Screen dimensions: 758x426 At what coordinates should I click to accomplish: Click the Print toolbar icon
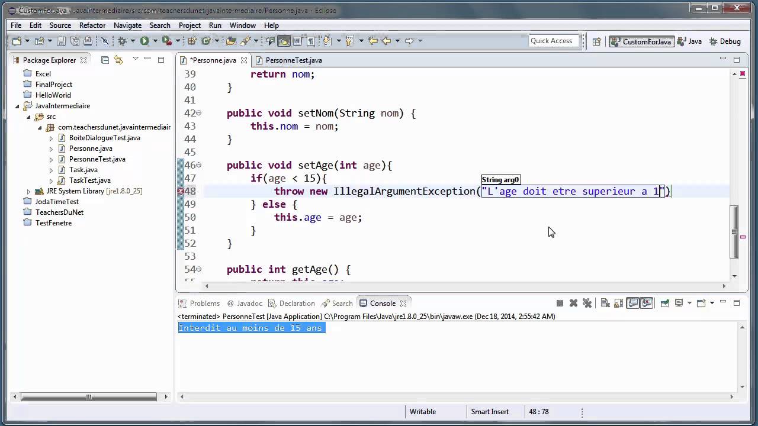(88, 41)
